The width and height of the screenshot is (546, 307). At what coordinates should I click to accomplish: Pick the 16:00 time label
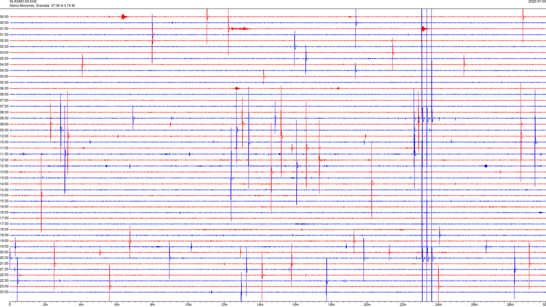[x=5, y=206]
